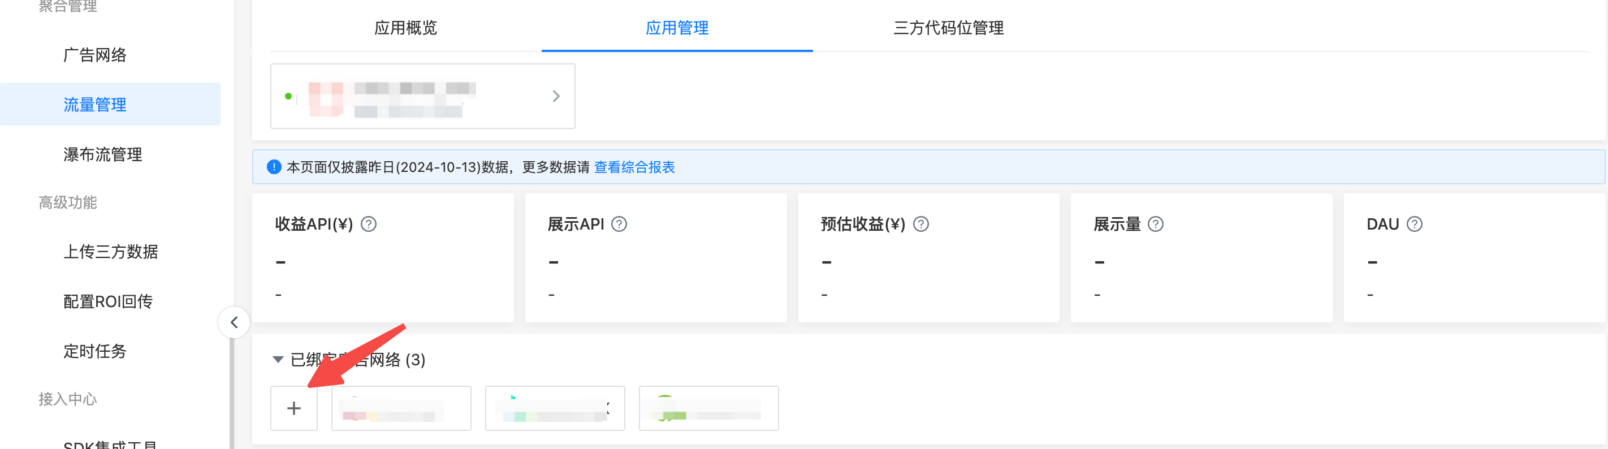Switch to 应用概览 tab
The width and height of the screenshot is (1608, 449).
[406, 28]
